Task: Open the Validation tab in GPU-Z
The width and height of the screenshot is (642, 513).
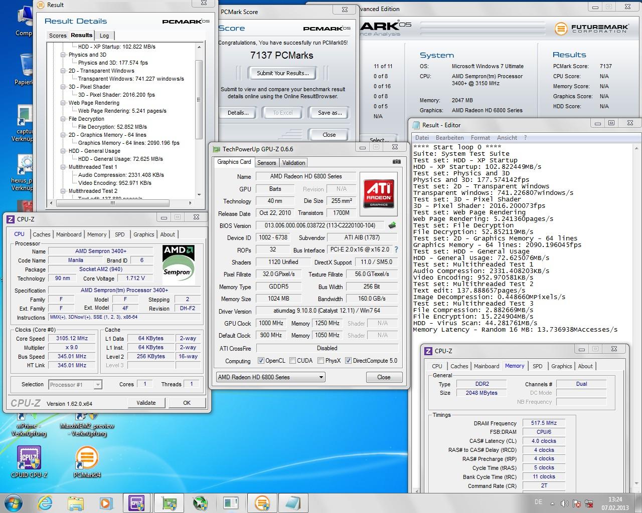Action: pyautogui.click(x=293, y=163)
